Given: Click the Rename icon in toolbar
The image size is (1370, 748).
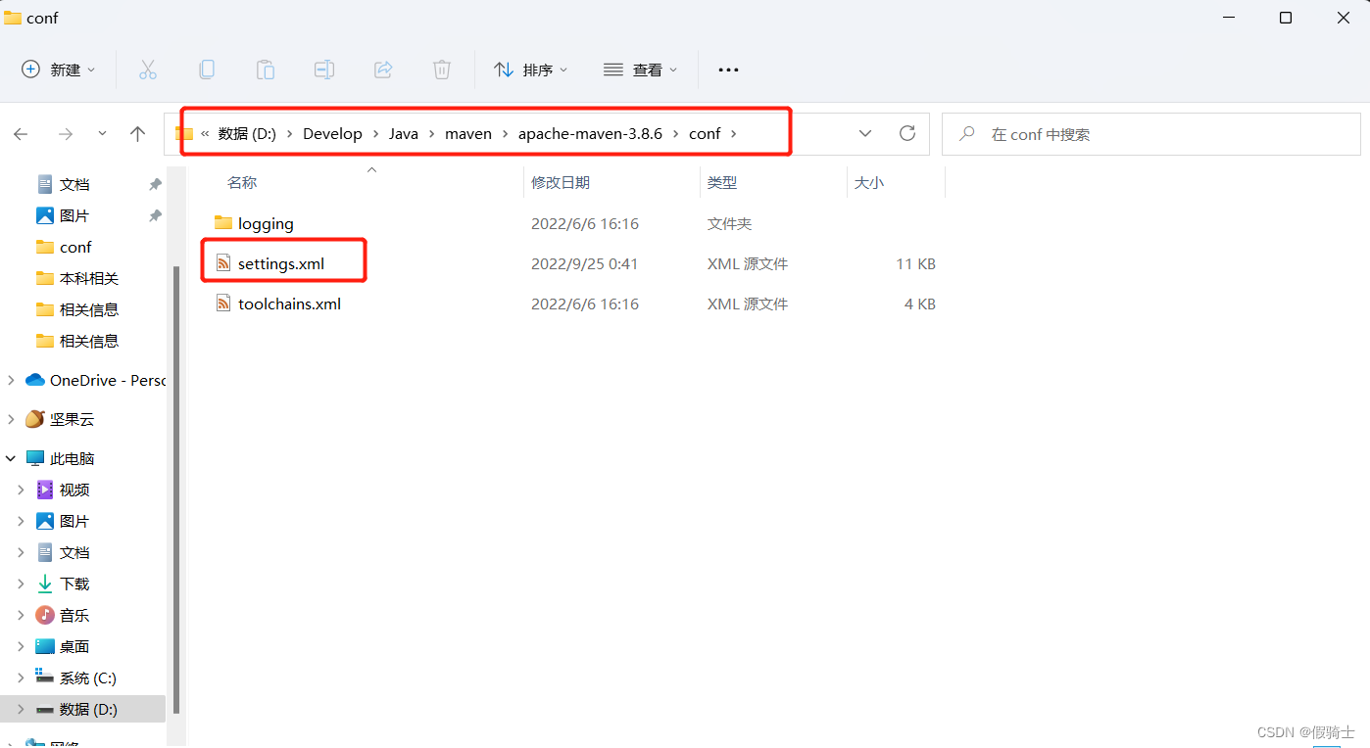Looking at the screenshot, I should [x=324, y=70].
